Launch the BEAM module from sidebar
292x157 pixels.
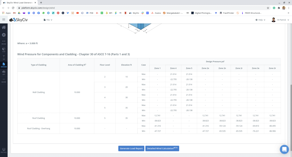point(4,42)
